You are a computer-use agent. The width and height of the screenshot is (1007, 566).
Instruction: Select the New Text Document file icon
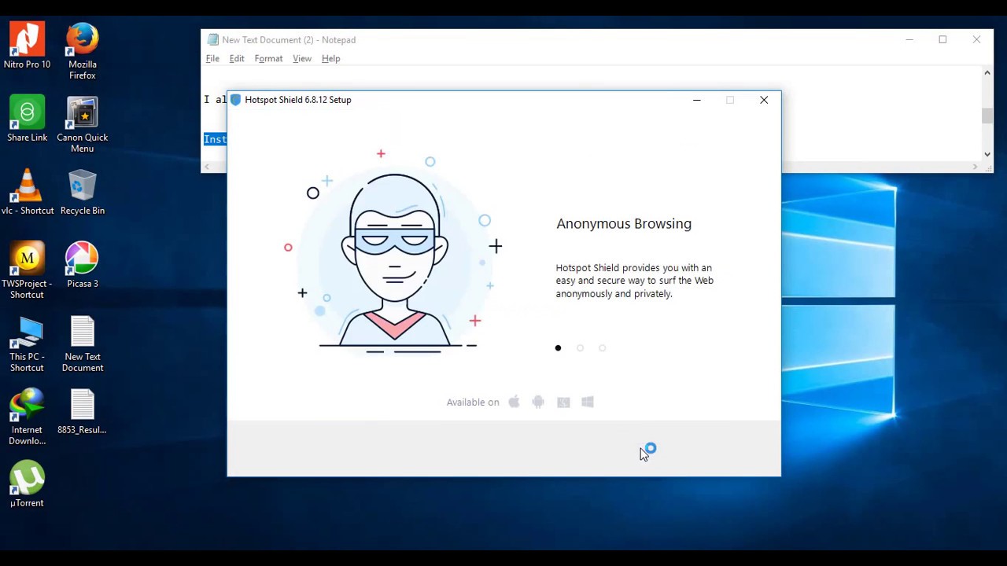[x=82, y=344]
